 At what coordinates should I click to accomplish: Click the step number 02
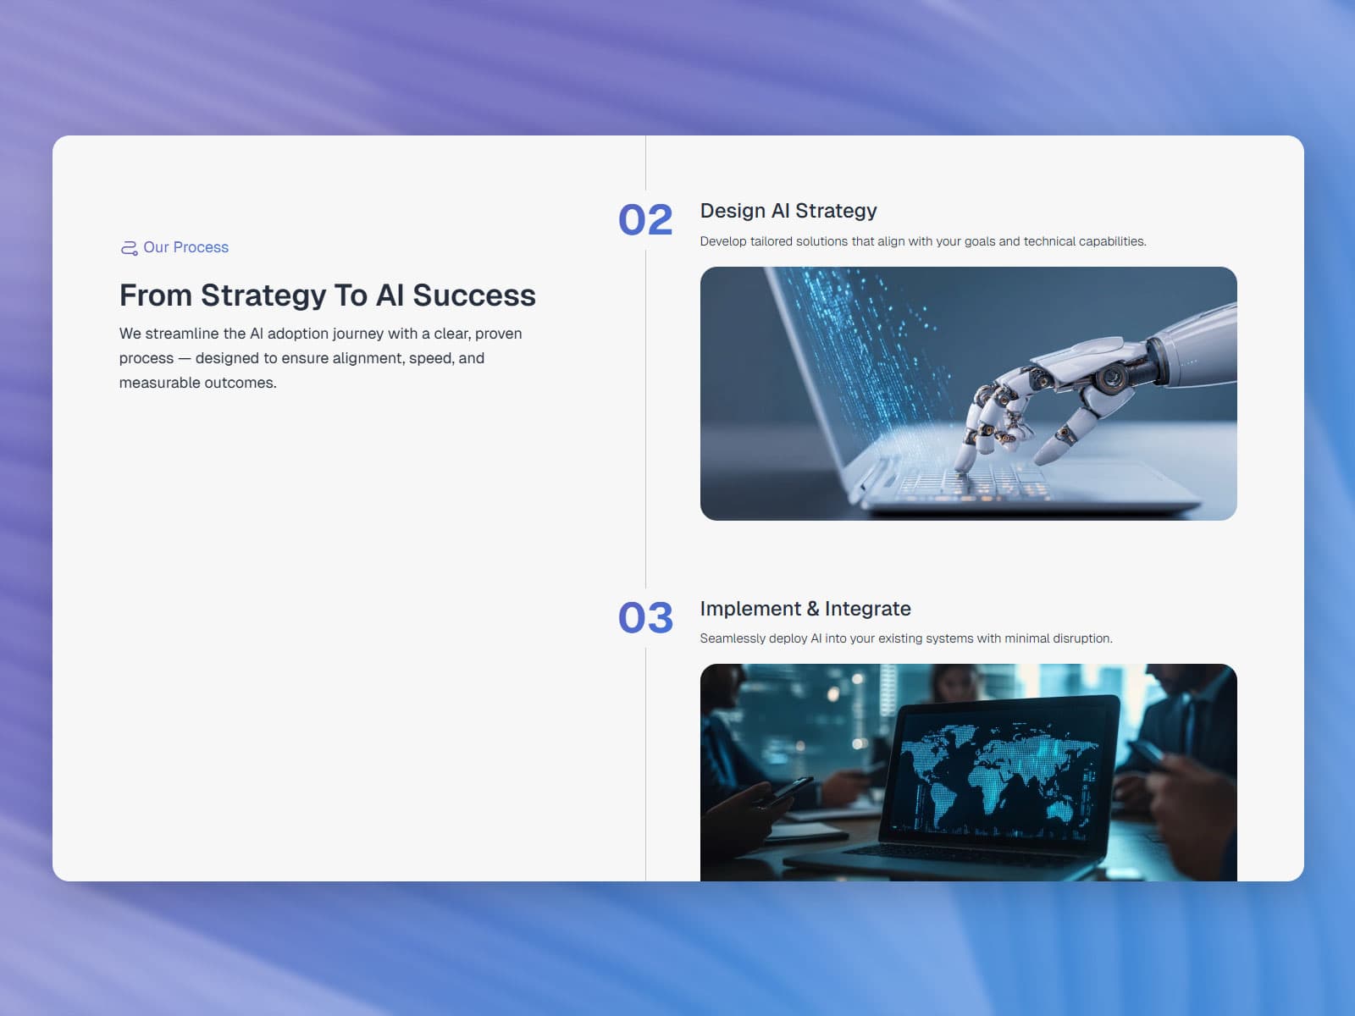tap(645, 220)
